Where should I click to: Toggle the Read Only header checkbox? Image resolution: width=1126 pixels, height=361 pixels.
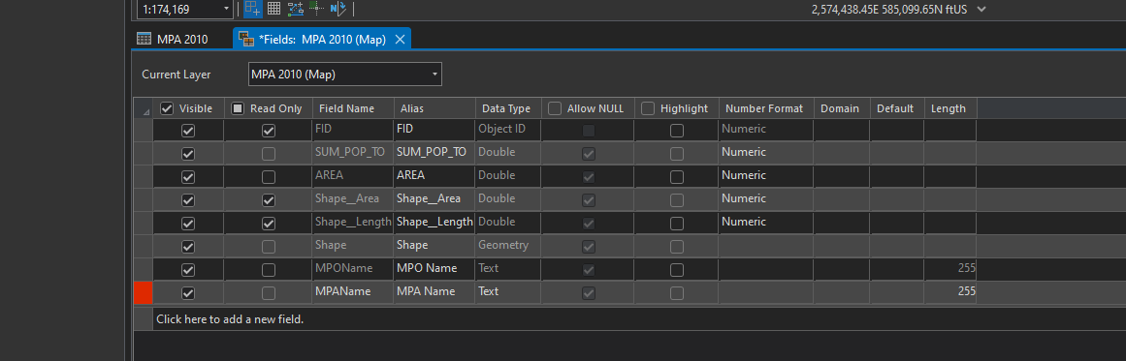238,108
